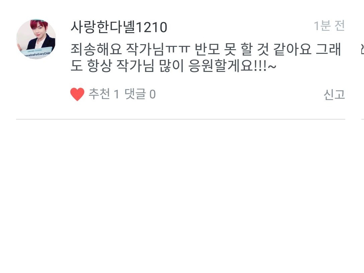Select the 1분 전 timestamp
Image resolution: width=364 pixels, height=273 pixels.
click(329, 26)
